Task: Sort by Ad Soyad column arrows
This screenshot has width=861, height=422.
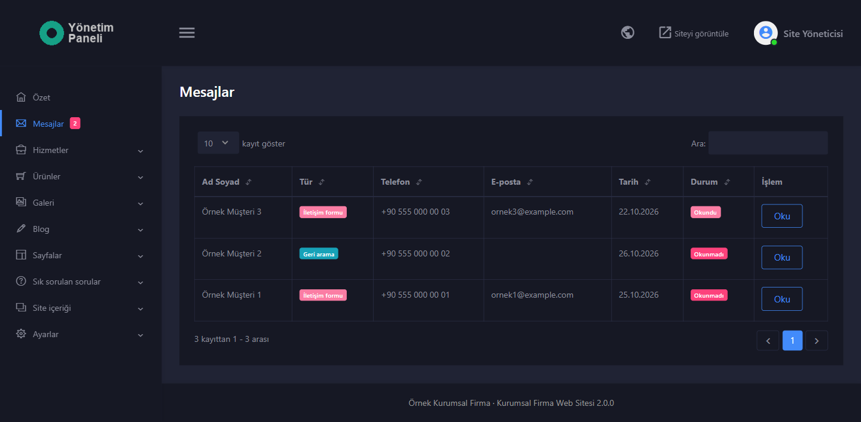Action: click(249, 182)
